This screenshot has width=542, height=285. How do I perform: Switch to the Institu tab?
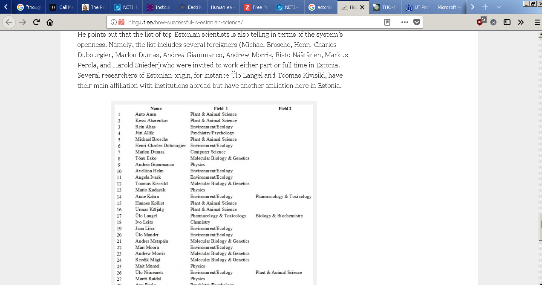(158, 7)
